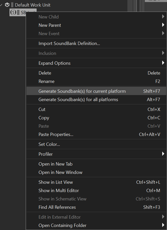Image resolution: width=167 pixels, height=230 pixels.
Task: Generate Soundbank(s) for all platforms
Action: click(x=78, y=100)
